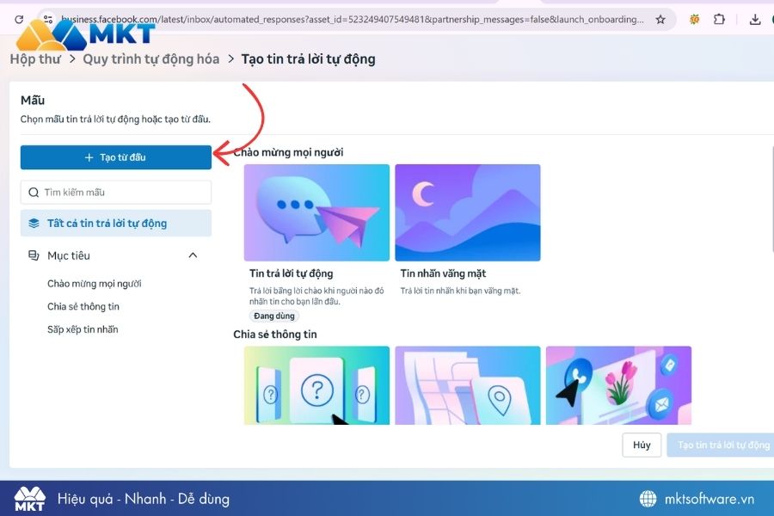Choose the 'Tin nhắn vắng mặt' template thumbnail
This screenshot has width=774, height=516.
pos(467,212)
